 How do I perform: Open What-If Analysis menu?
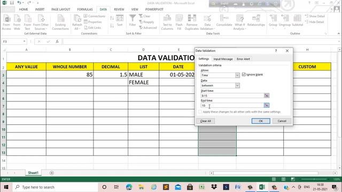[240, 22]
